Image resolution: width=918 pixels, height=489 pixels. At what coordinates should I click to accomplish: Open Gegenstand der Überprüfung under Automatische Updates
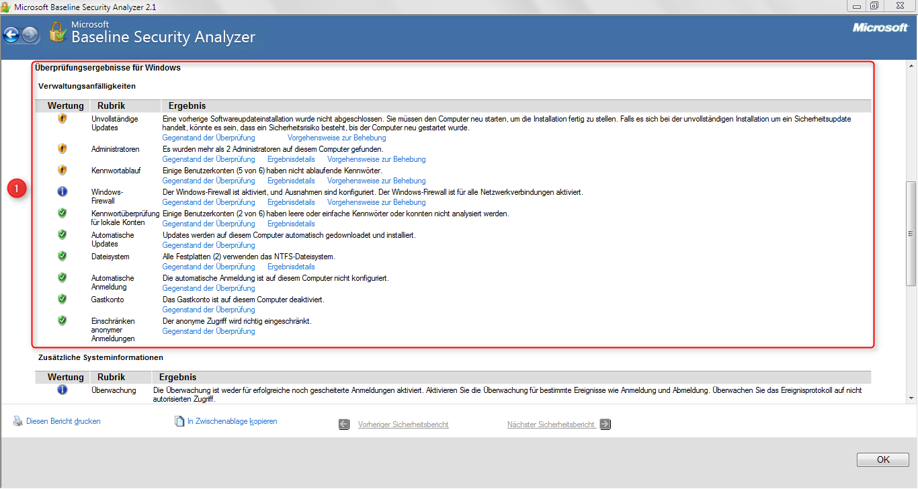pyautogui.click(x=208, y=244)
